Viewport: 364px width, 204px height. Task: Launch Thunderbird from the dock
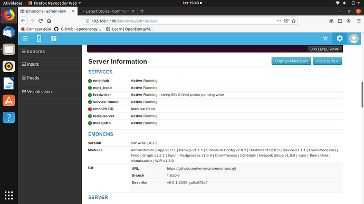tap(9, 33)
